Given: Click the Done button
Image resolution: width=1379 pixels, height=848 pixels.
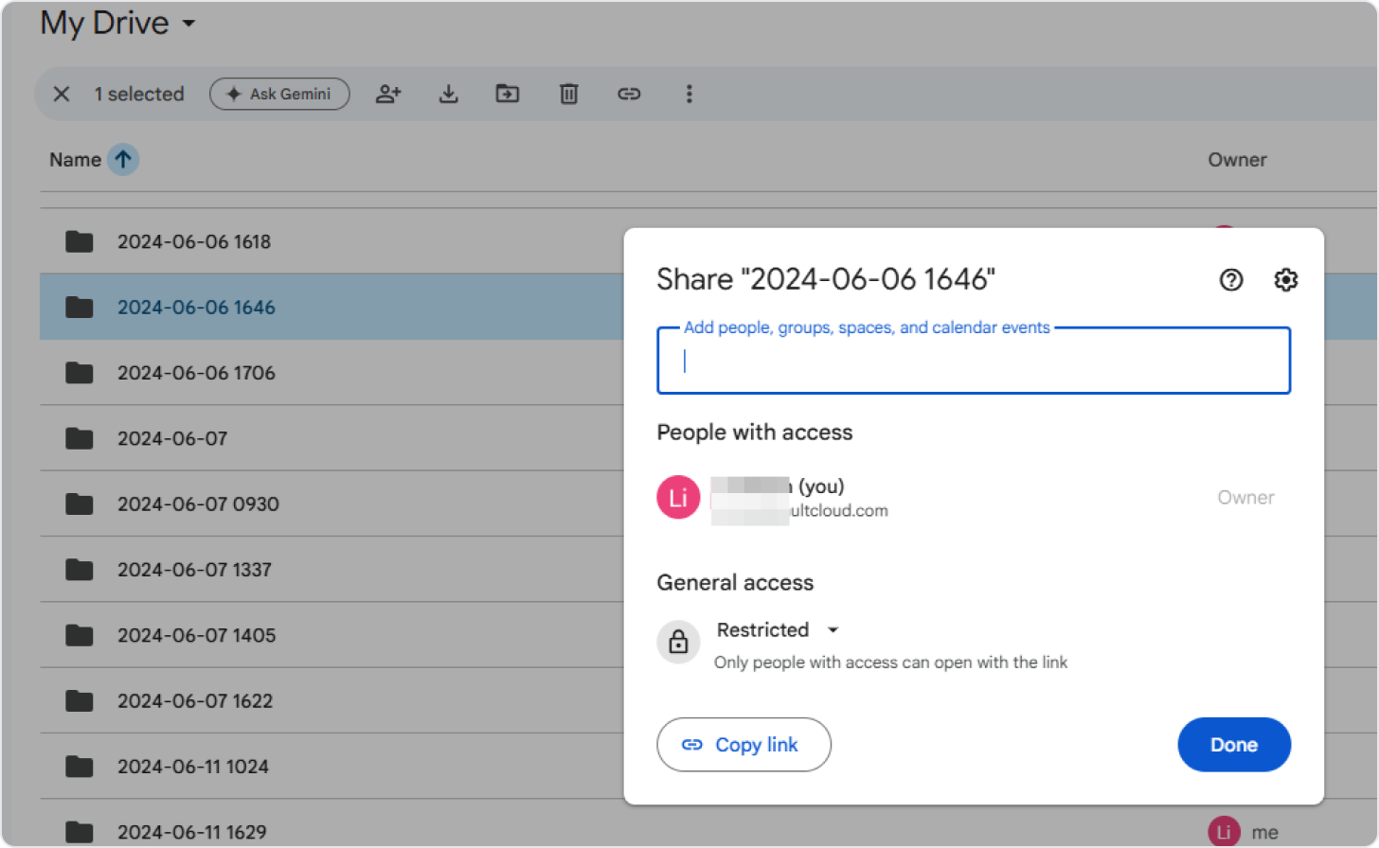Looking at the screenshot, I should [x=1234, y=745].
